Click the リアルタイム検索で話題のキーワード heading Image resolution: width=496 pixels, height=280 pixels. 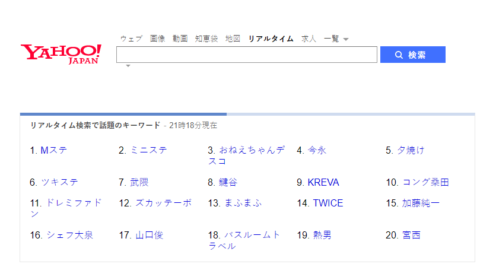pos(95,125)
